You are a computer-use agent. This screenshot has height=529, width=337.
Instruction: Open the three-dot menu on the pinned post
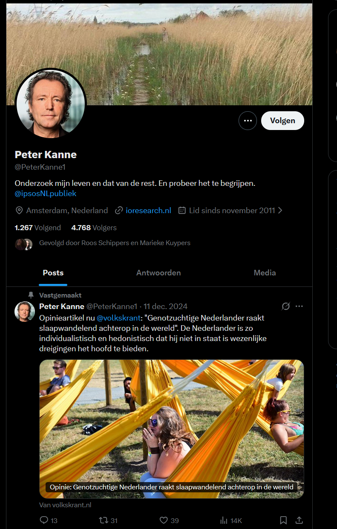coord(299,306)
